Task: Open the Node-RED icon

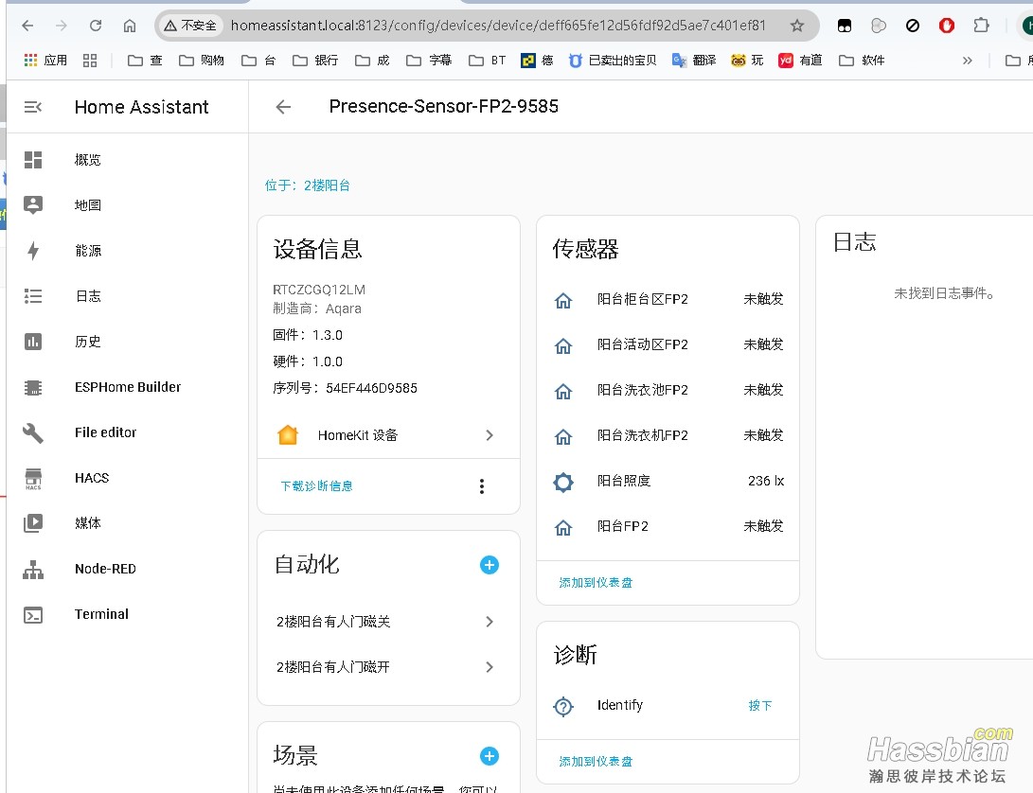Action: coord(33,569)
